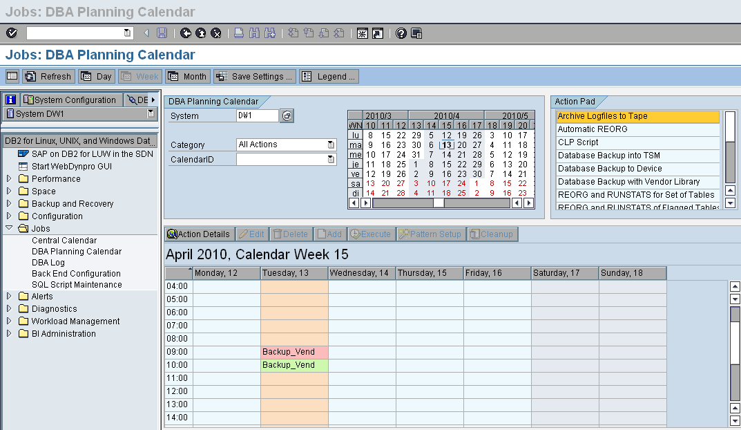
Task: Click the Refresh button
Action: 48,76
